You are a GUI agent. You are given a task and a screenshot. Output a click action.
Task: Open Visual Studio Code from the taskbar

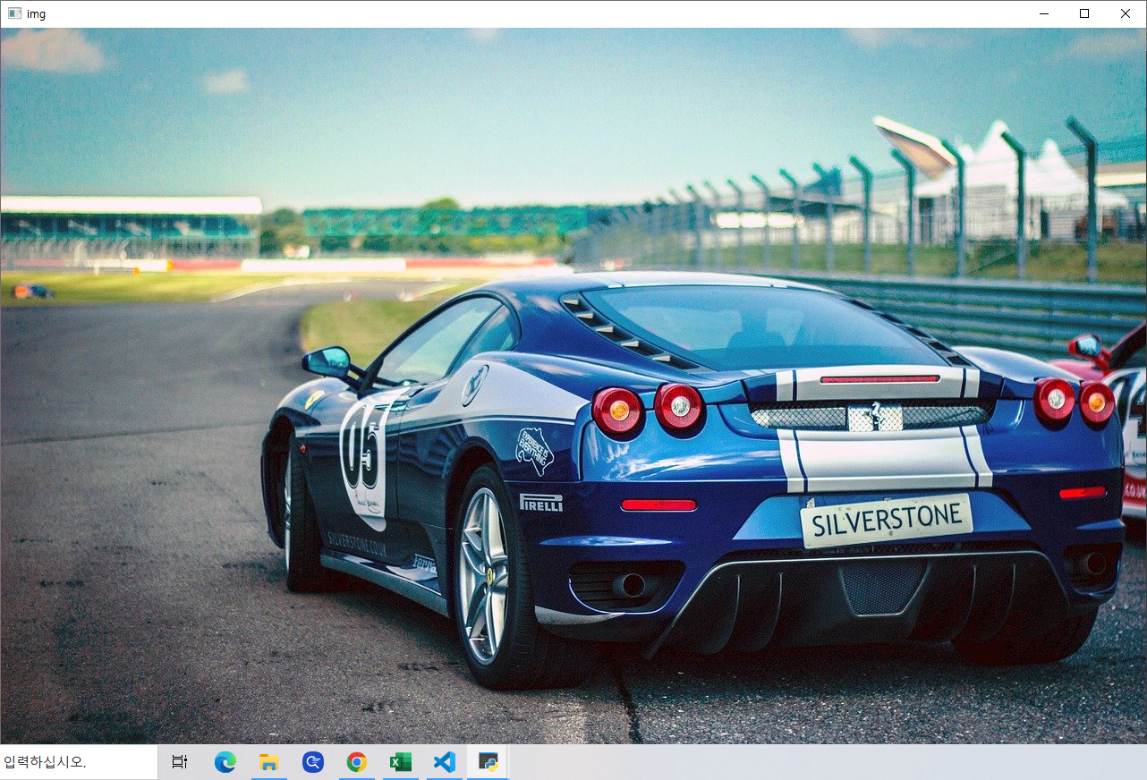[444, 762]
